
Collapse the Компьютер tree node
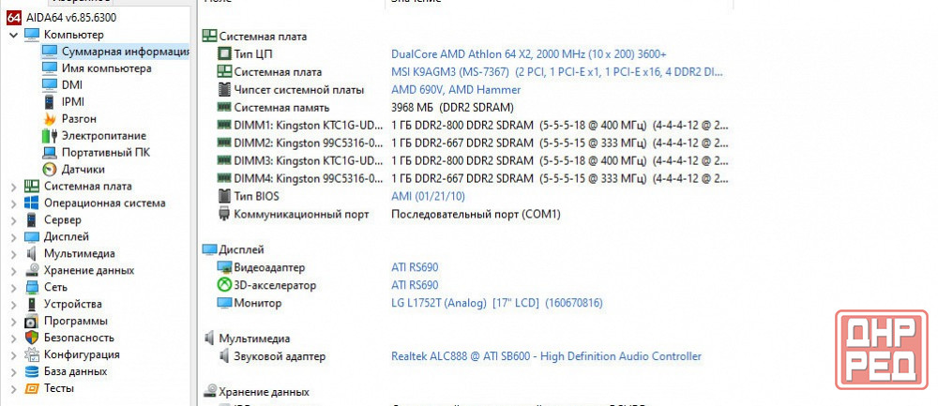14,36
